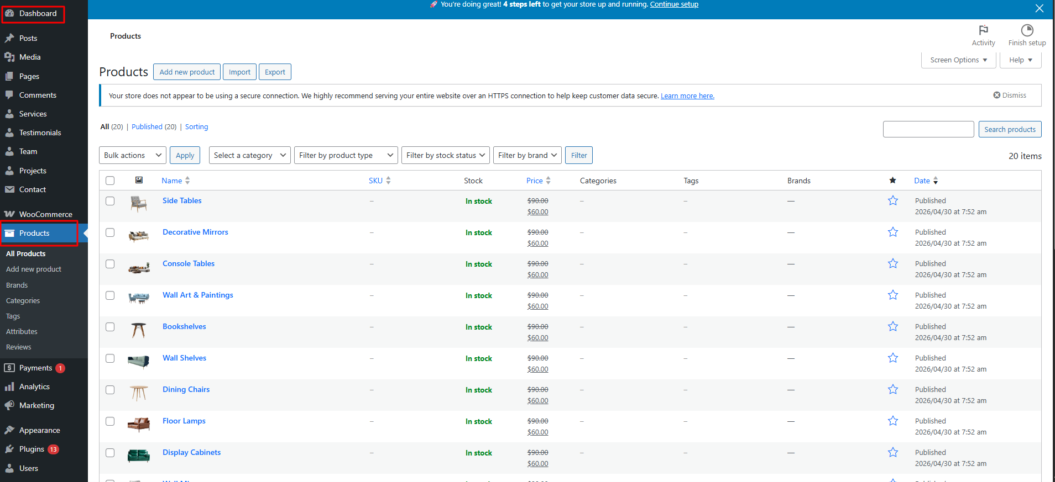Check the Side Tables row checkbox
1055x482 pixels.
[110, 201]
